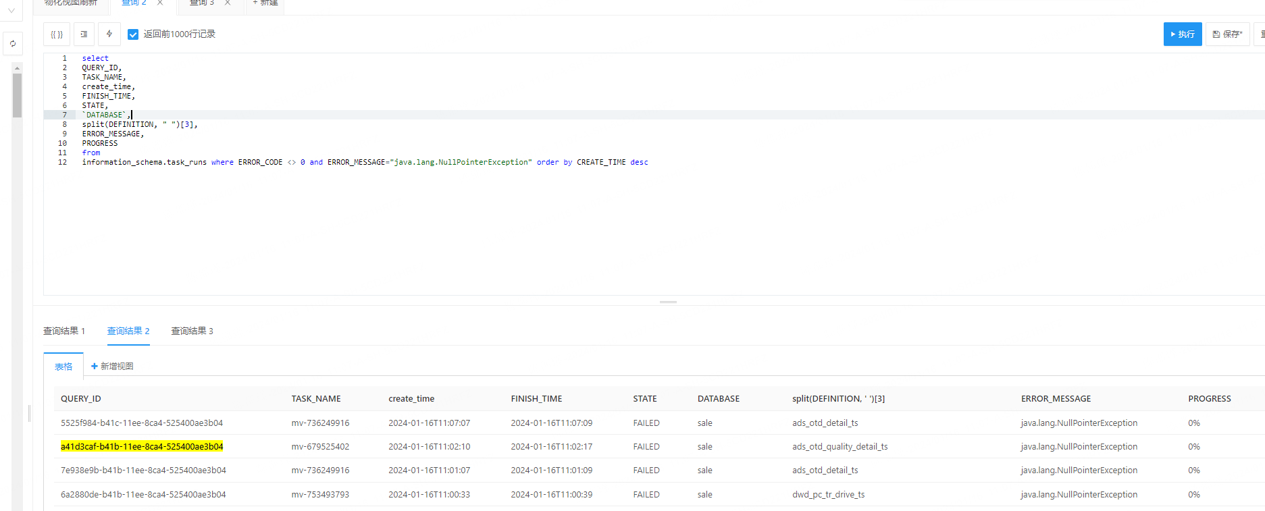Click the dwd_pc_tr_drive_ts cell
This screenshot has width=1265, height=511.
pos(828,495)
